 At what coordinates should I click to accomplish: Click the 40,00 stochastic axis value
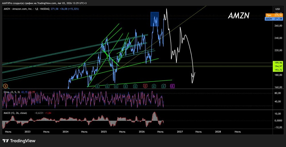pos(278,102)
